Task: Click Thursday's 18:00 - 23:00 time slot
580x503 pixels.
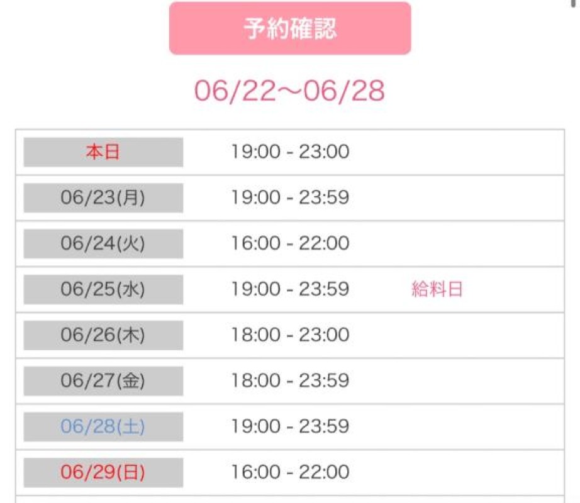Action: (291, 335)
